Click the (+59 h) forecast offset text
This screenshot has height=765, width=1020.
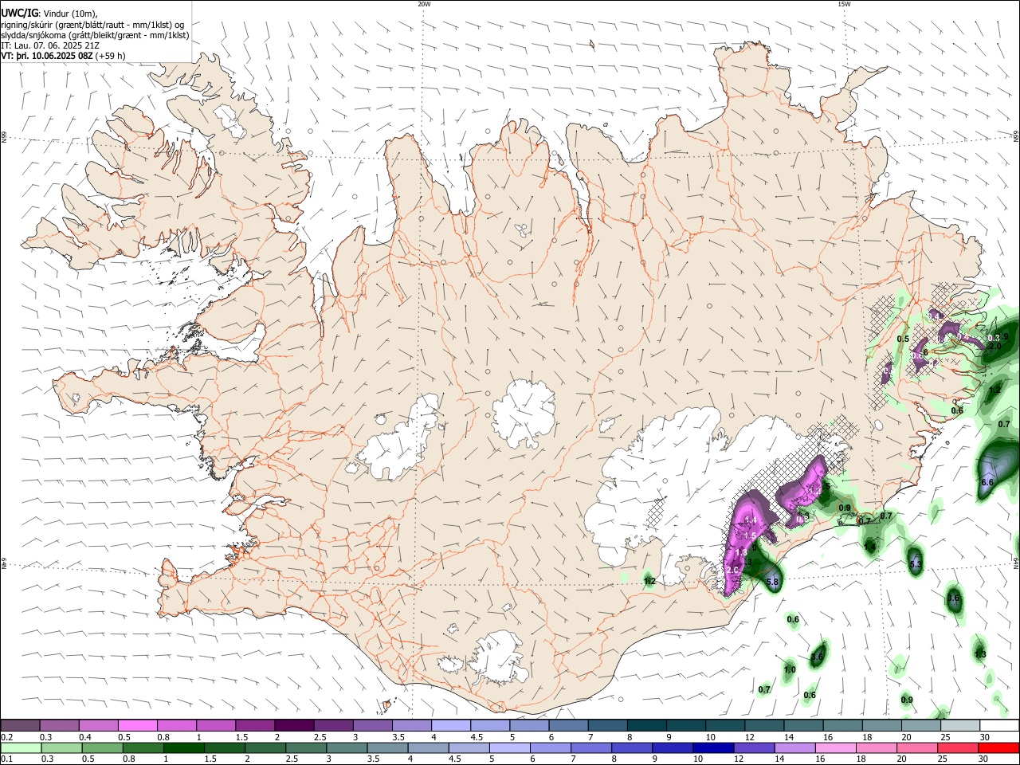(x=111, y=56)
